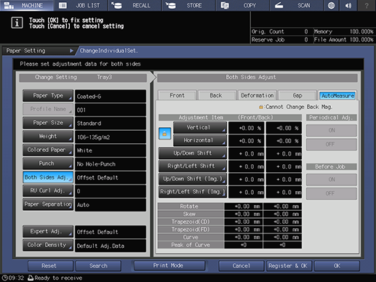This screenshot has height=282, width=376.
Task: Switch to SCAN mode
Action: (x=296, y=5)
